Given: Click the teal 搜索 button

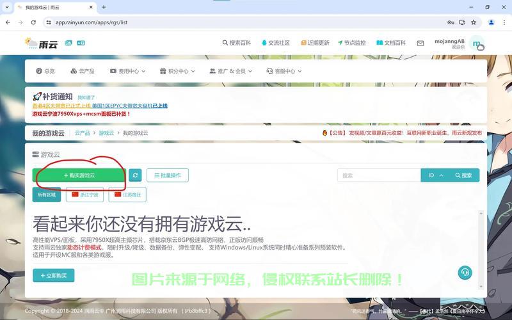Looking at the screenshot, I should (465, 175).
